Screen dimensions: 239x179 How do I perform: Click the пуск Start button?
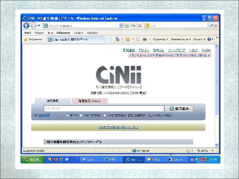tap(33, 159)
